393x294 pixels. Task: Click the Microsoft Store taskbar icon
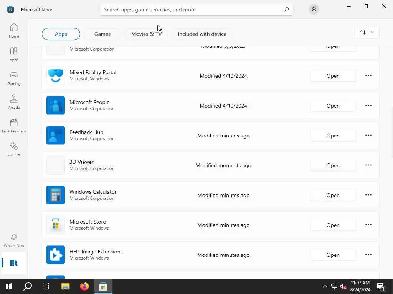click(103, 286)
